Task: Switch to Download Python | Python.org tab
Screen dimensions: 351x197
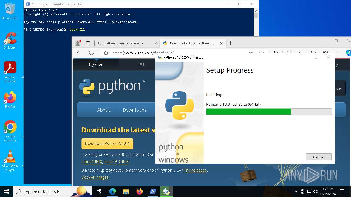Action: pyautogui.click(x=192, y=43)
